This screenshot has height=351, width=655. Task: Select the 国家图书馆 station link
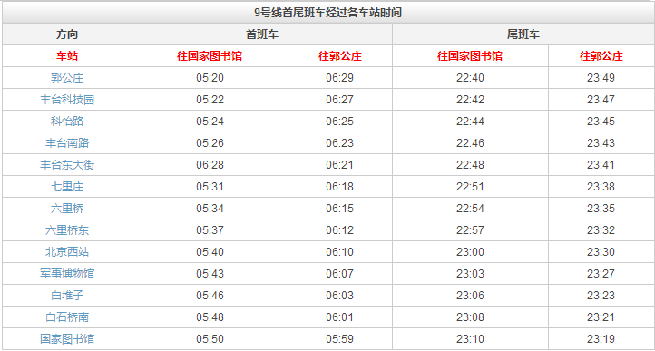click(x=67, y=338)
